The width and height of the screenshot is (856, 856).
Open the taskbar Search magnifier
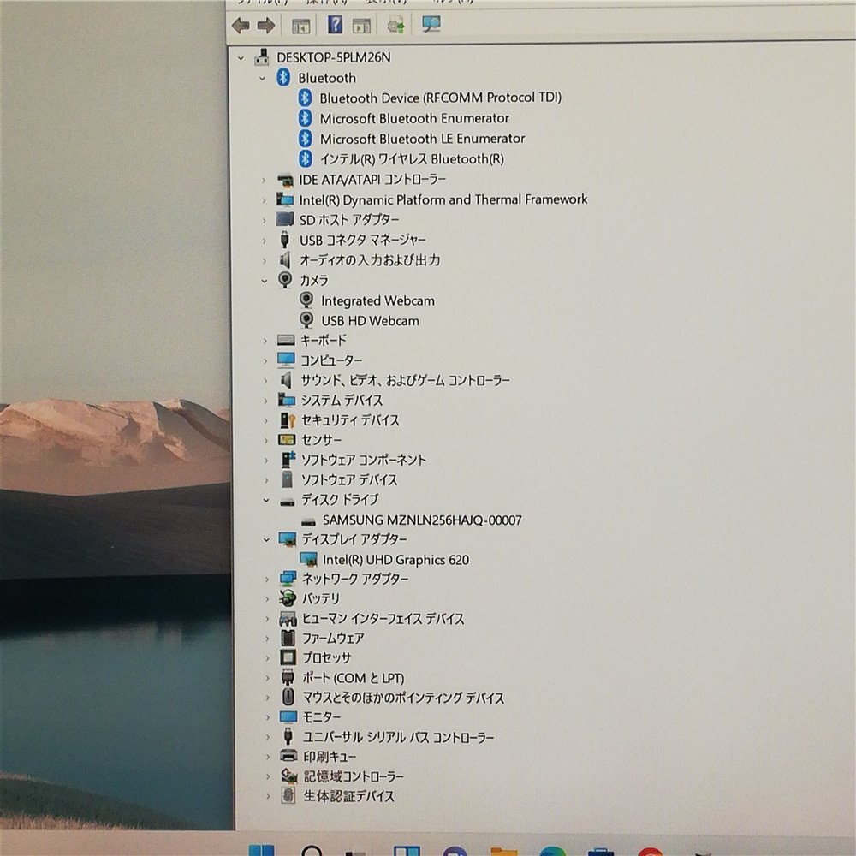coord(312,851)
